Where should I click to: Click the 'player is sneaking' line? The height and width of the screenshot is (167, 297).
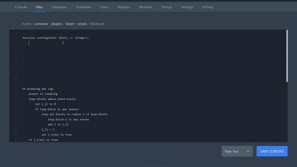click(43, 94)
